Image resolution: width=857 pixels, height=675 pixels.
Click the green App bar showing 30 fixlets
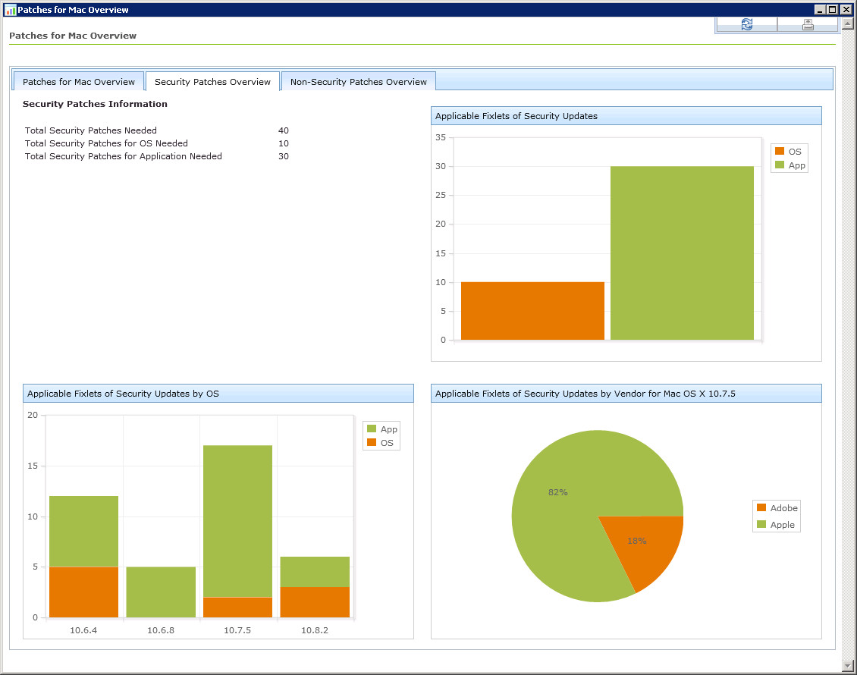682,253
